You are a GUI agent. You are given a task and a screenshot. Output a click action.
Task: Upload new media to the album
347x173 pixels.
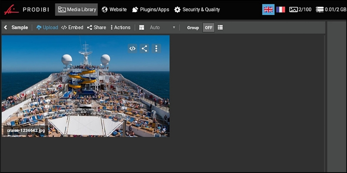pos(47,28)
